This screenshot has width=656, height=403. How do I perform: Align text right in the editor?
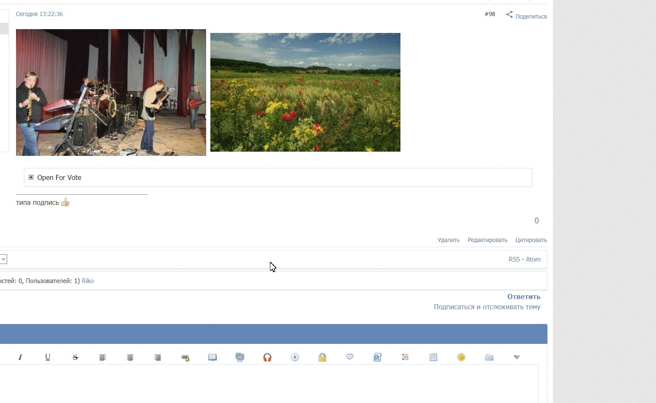point(158,357)
